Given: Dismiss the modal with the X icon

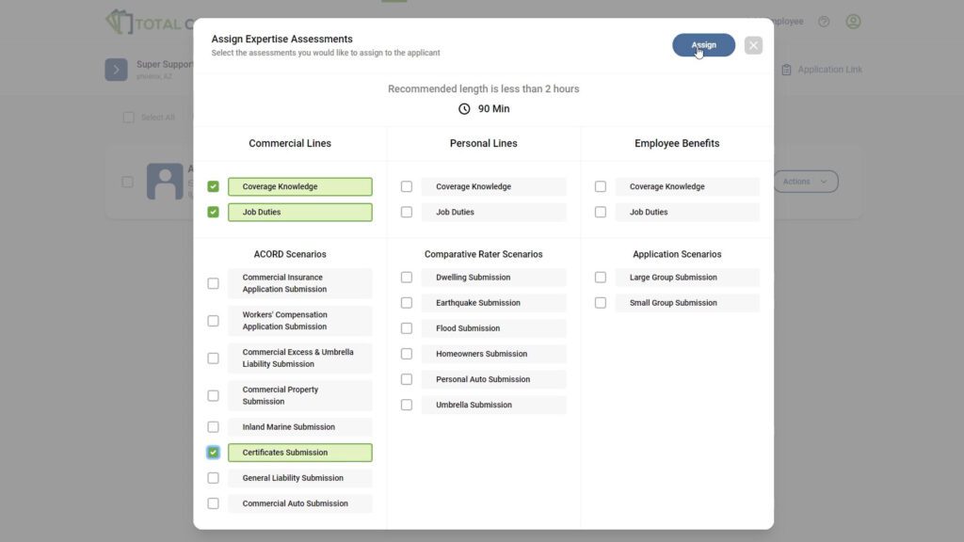Looking at the screenshot, I should (753, 44).
